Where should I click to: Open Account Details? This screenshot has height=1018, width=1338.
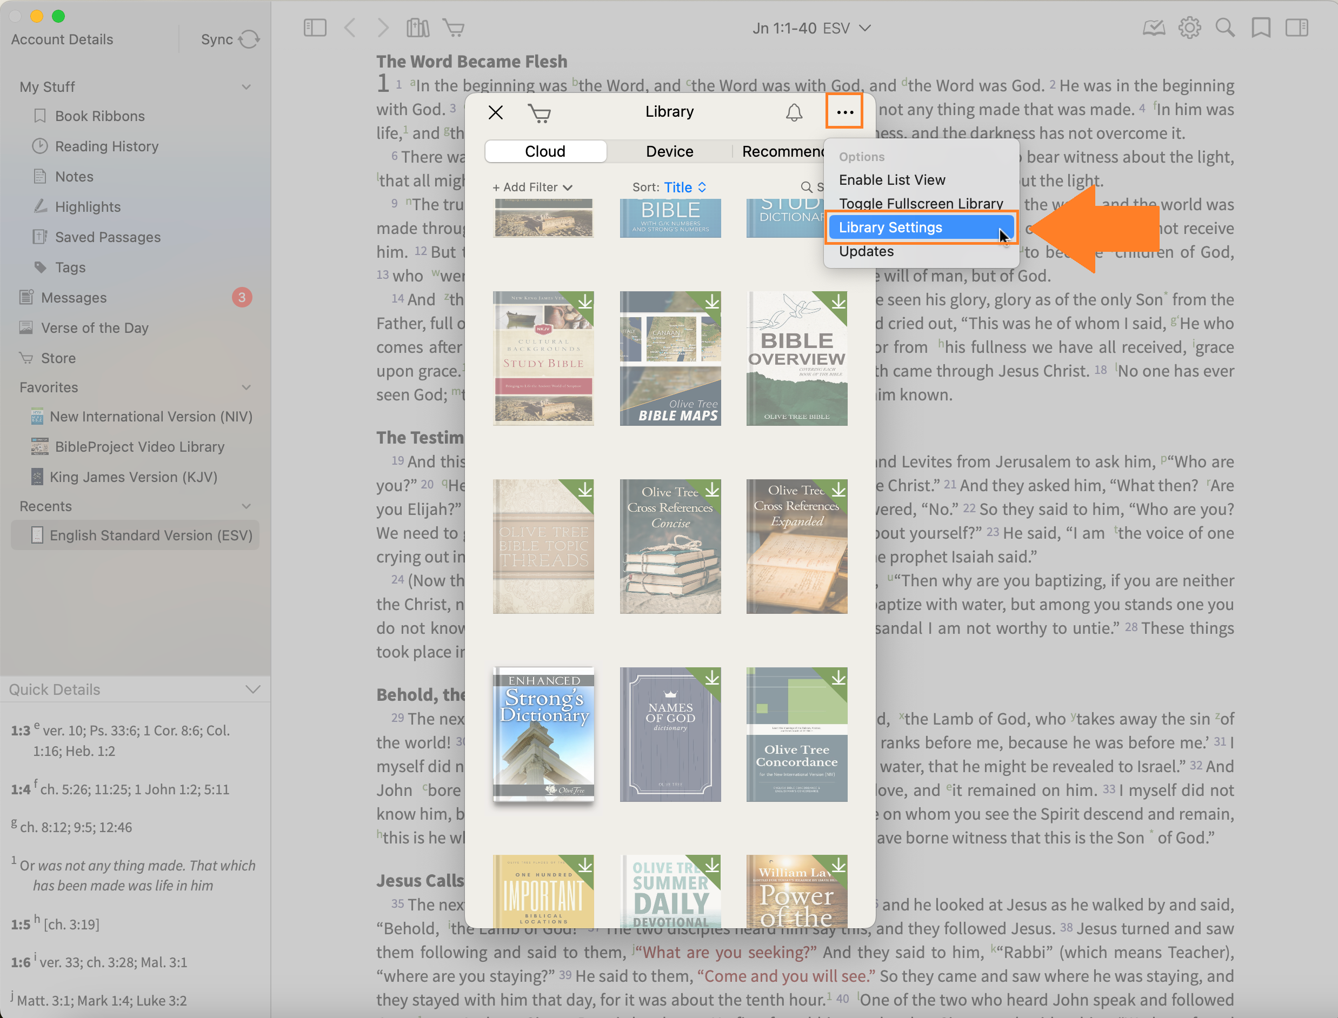(62, 39)
